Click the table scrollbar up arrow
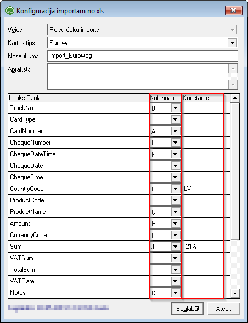Image resolution: width=248 pixels, height=323 pixels. click(235, 98)
